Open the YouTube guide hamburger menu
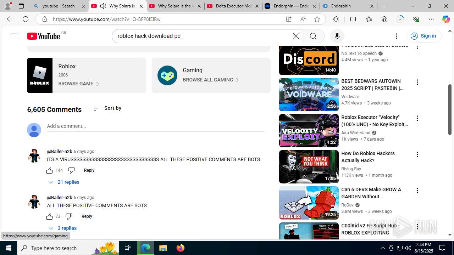The width and height of the screenshot is (454, 255). tap(14, 36)
